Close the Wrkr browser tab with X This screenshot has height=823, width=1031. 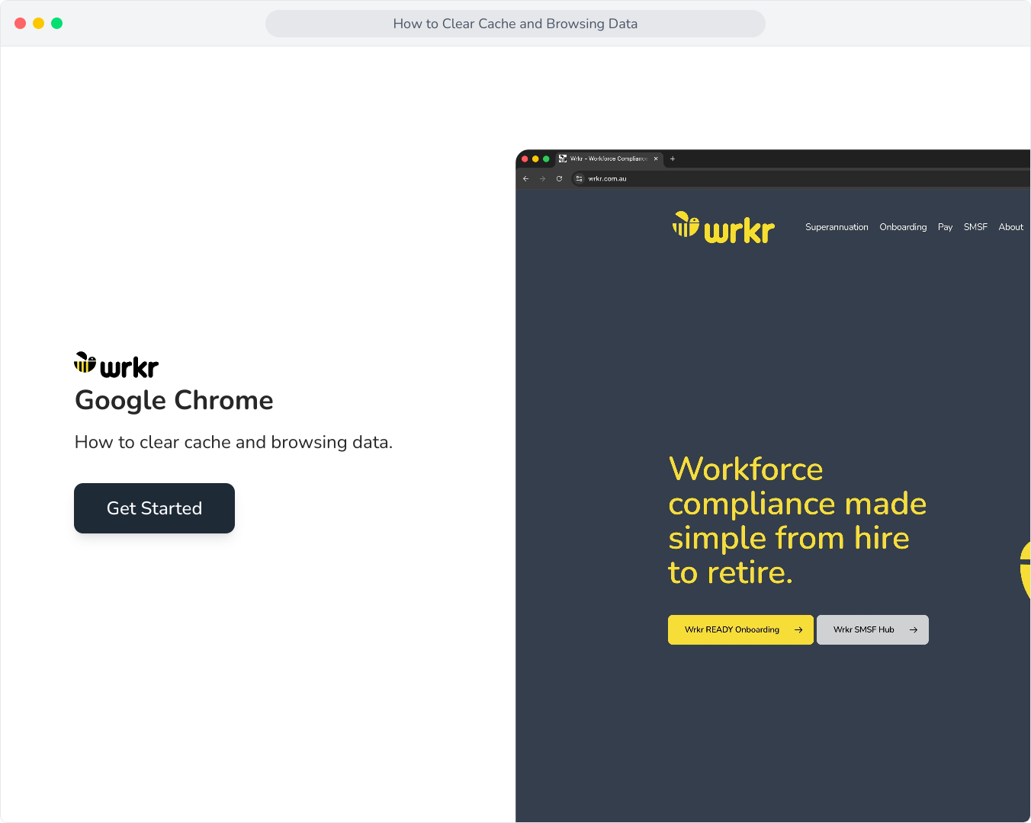pyautogui.click(x=656, y=159)
